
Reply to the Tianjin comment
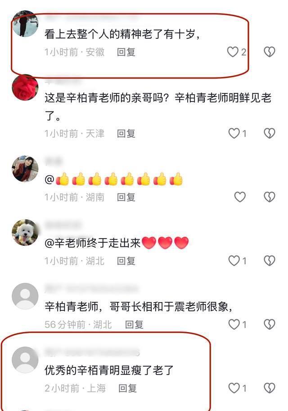126,134
